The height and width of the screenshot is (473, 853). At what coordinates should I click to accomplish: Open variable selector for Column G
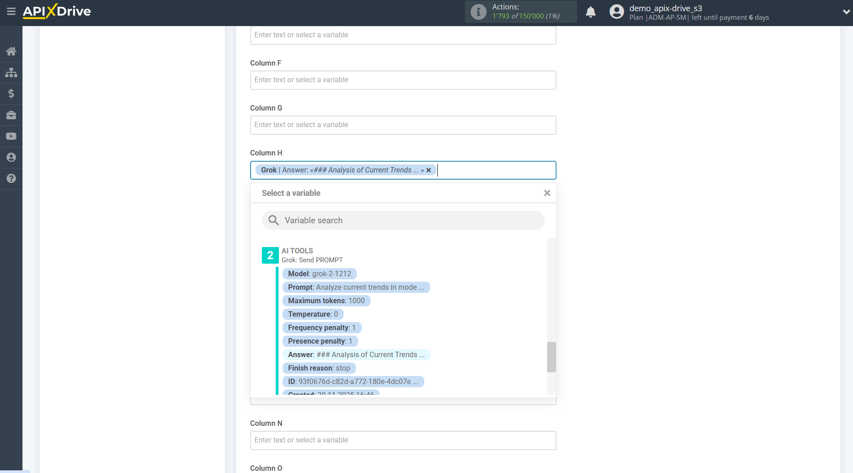[x=403, y=125]
